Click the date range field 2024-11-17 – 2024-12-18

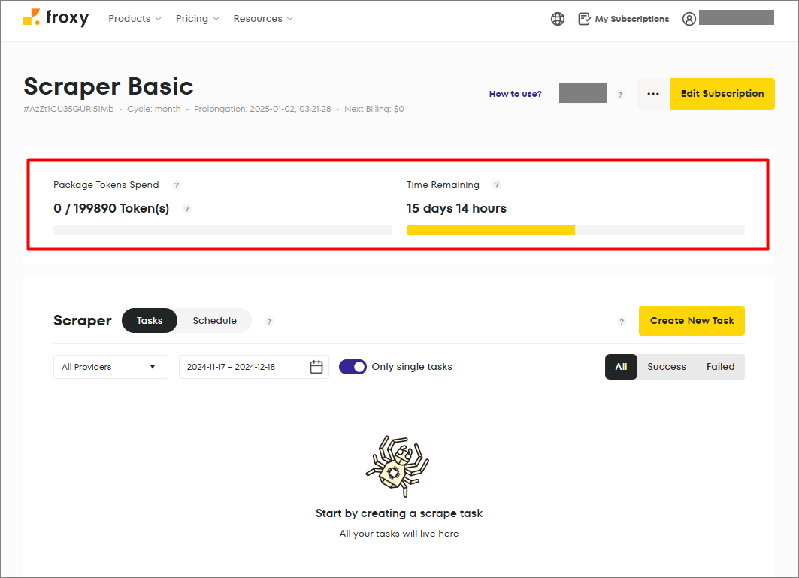(x=254, y=367)
